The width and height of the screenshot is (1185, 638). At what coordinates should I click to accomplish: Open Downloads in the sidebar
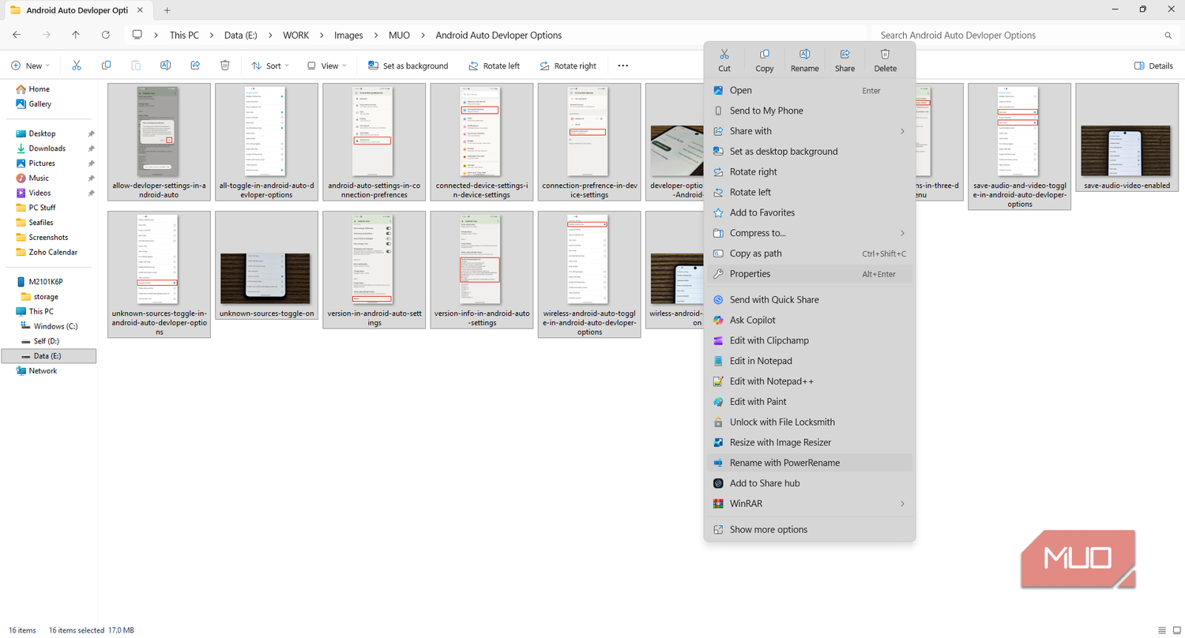point(47,148)
